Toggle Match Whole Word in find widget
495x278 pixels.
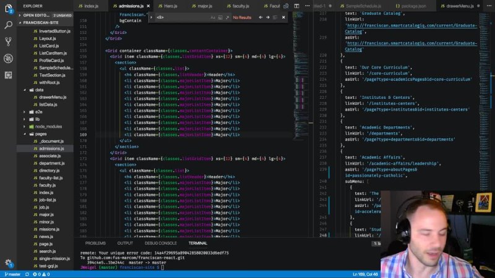pyautogui.click(x=220, y=17)
